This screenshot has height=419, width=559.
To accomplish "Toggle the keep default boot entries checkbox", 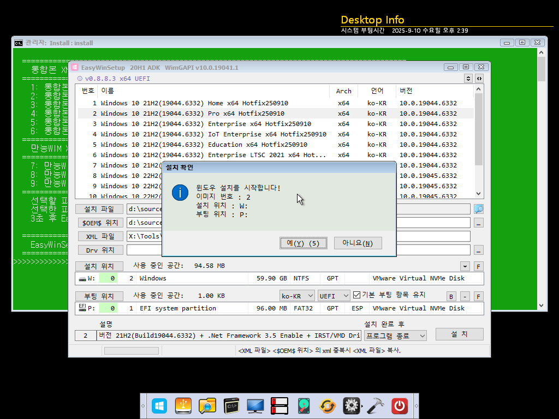I will coord(356,295).
